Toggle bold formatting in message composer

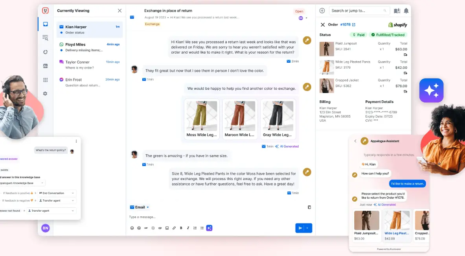click(181, 228)
